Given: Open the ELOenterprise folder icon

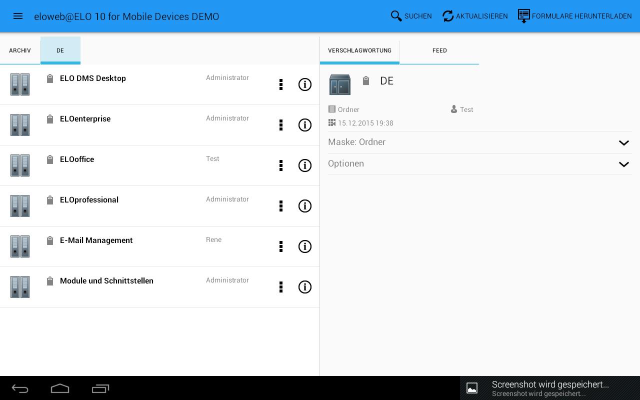Looking at the screenshot, I should pos(20,125).
